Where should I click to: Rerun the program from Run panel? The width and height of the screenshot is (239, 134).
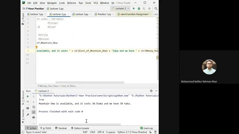[x=28, y=96]
